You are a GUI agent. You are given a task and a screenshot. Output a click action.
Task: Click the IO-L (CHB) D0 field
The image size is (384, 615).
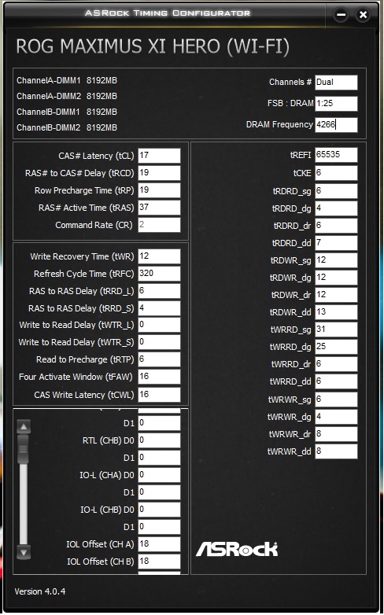click(159, 510)
